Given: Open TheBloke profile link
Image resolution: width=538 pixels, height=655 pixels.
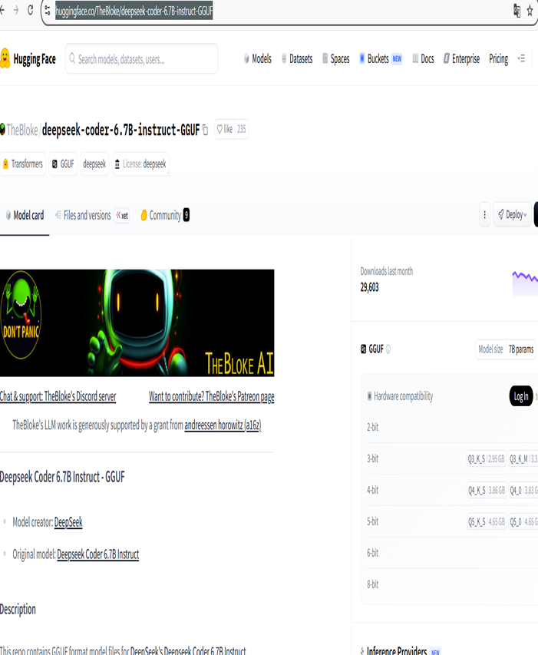Looking at the screenshot, I should [22, 130].
